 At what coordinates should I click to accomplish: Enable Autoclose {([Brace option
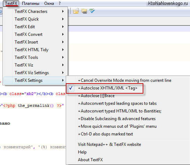(x=128, y=96)
